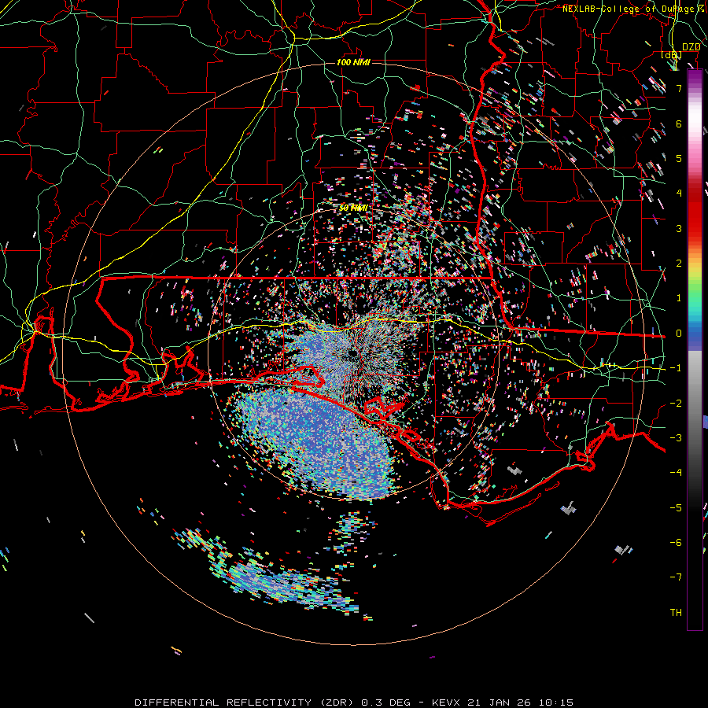Image resolution: width=708 pixels, height=708 pixels.
Task: Click the -7 value on the color scale
Action: click(676, 577)
